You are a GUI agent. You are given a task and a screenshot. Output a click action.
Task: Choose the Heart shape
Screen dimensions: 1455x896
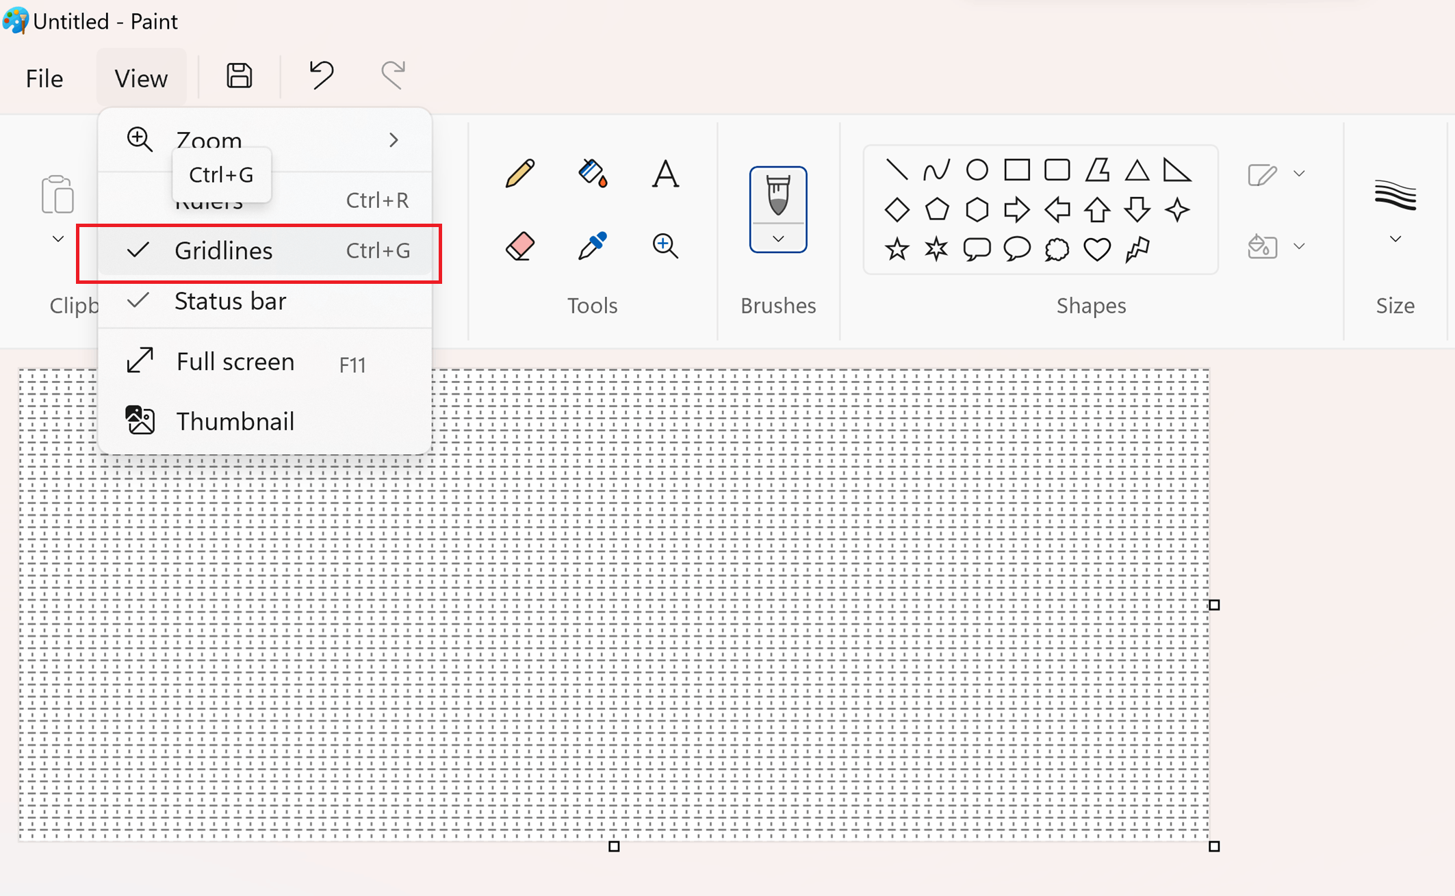[x=1097, y=250]
